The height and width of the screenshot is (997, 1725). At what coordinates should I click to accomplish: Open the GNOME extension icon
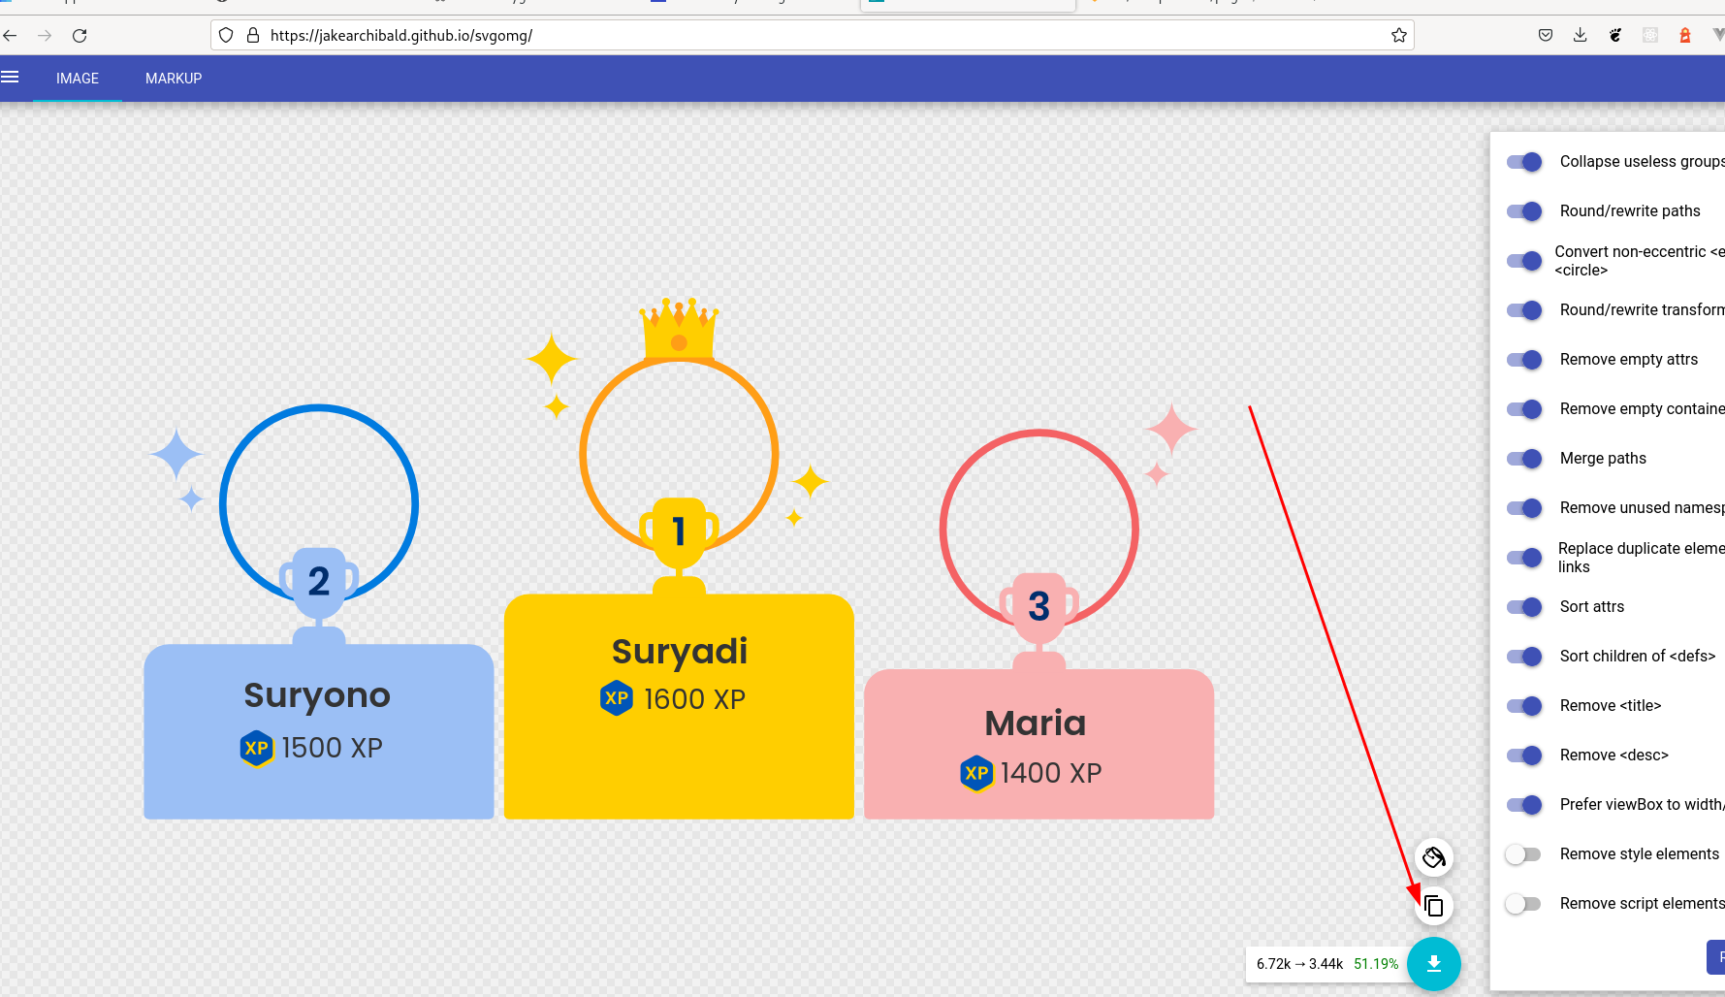point(1615,35)
